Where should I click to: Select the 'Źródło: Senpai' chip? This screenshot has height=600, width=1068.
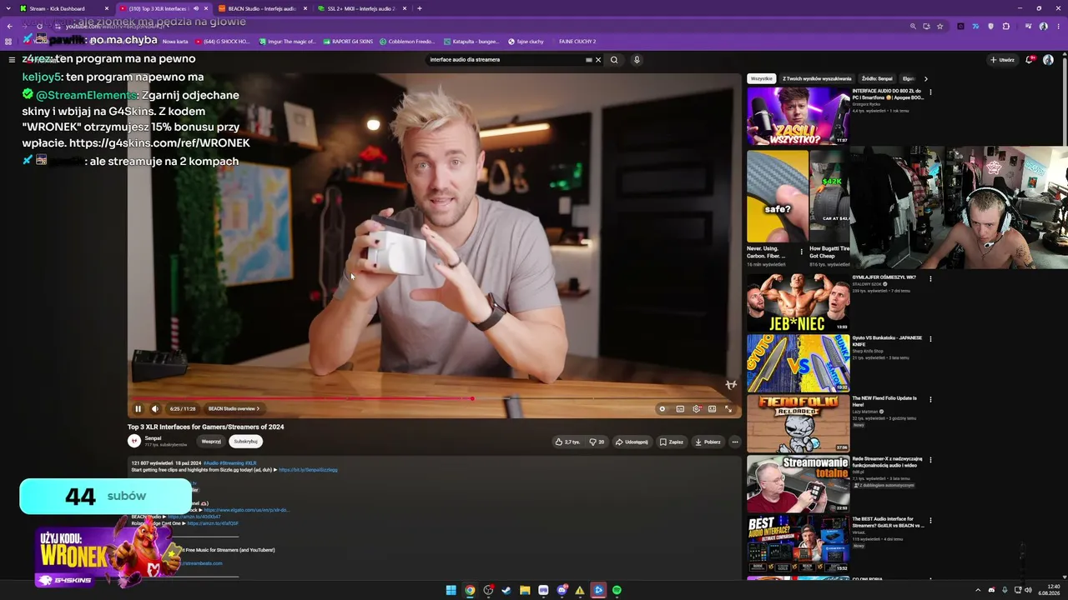[x=877, y=78]
